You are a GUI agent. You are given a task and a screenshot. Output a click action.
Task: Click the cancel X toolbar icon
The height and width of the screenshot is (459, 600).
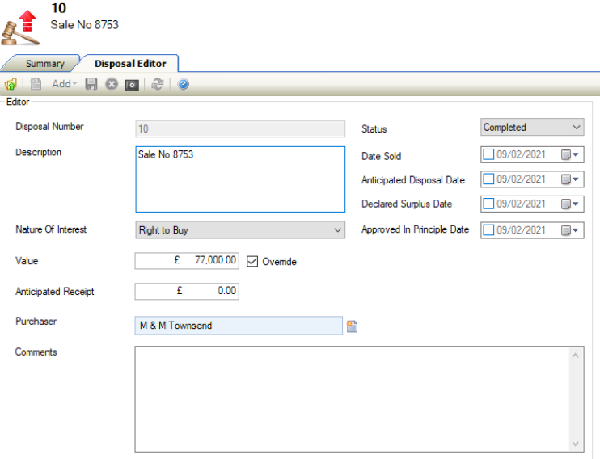[x=112, y=84]
